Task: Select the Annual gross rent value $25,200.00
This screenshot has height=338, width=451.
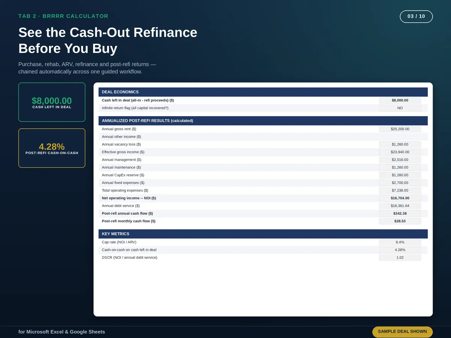Action: pyautogui.click(x=400, y=129)
